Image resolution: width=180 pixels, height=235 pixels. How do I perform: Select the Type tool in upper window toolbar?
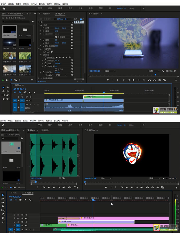coord(7,99)
